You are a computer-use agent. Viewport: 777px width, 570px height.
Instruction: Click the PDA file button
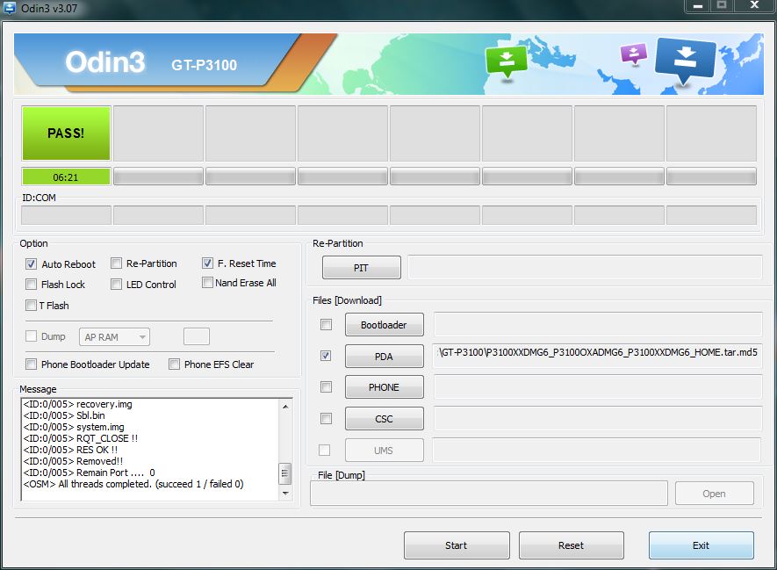pyautogui.click(x=384, y=356)
